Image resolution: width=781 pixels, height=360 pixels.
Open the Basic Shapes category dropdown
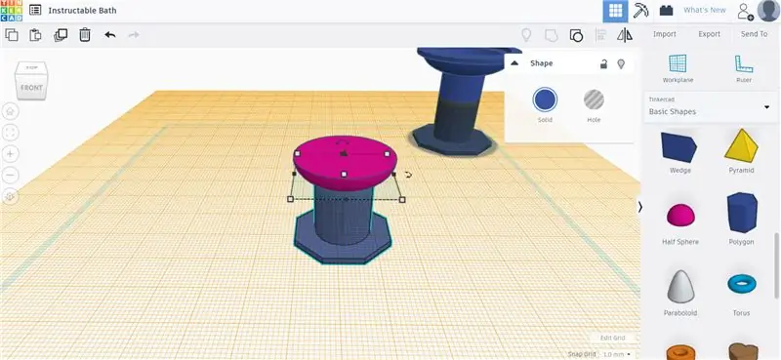[x=711, y=107]
